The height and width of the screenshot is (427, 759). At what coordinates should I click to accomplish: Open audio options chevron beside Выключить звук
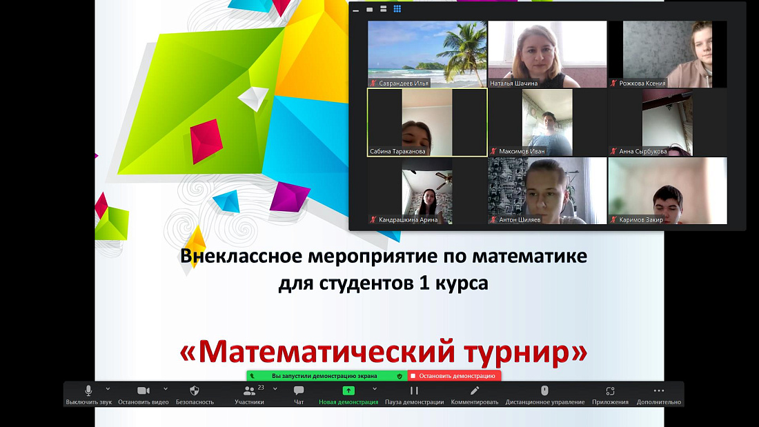(x=107, y=388)
